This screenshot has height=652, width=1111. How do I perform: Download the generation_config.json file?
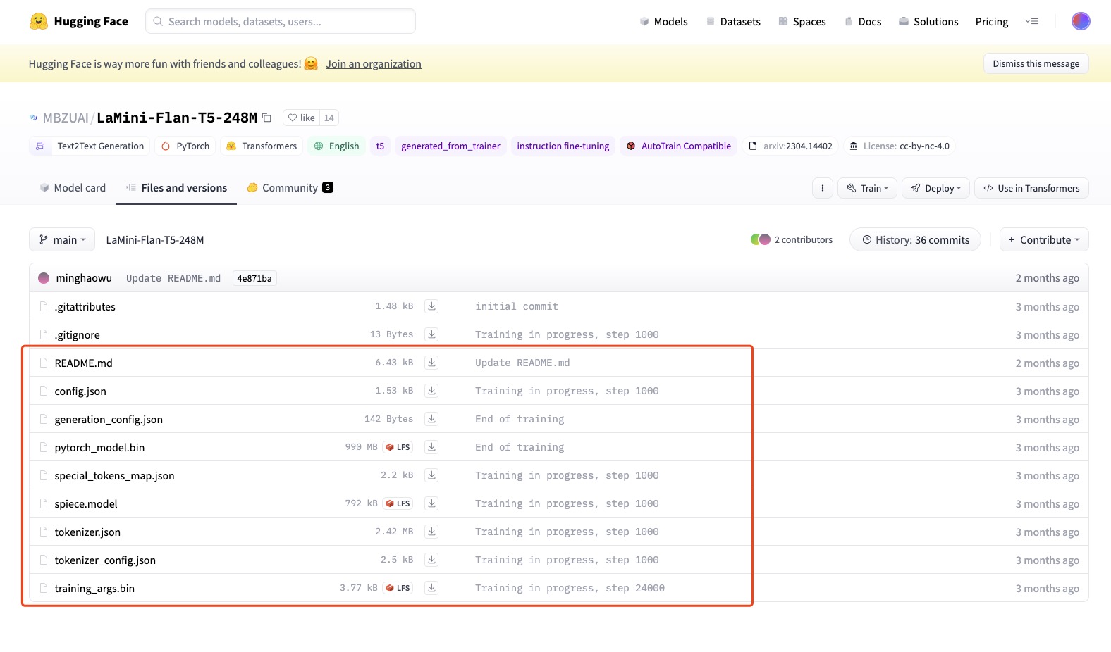432,419
